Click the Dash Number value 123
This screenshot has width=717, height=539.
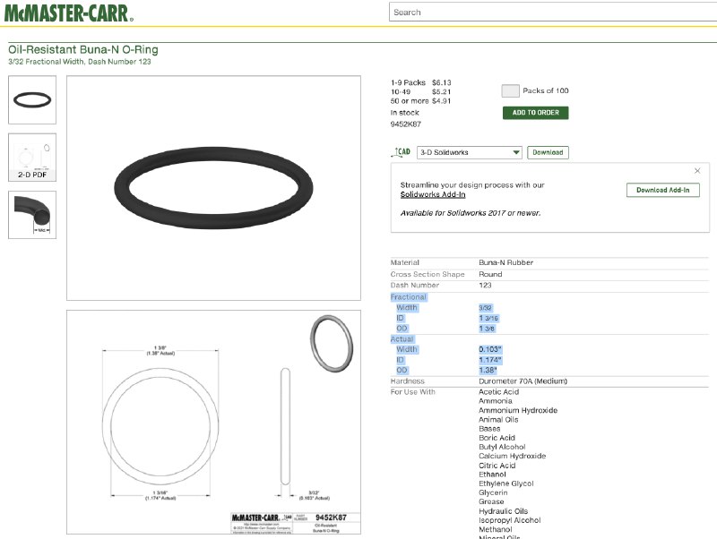click(485, 285)
